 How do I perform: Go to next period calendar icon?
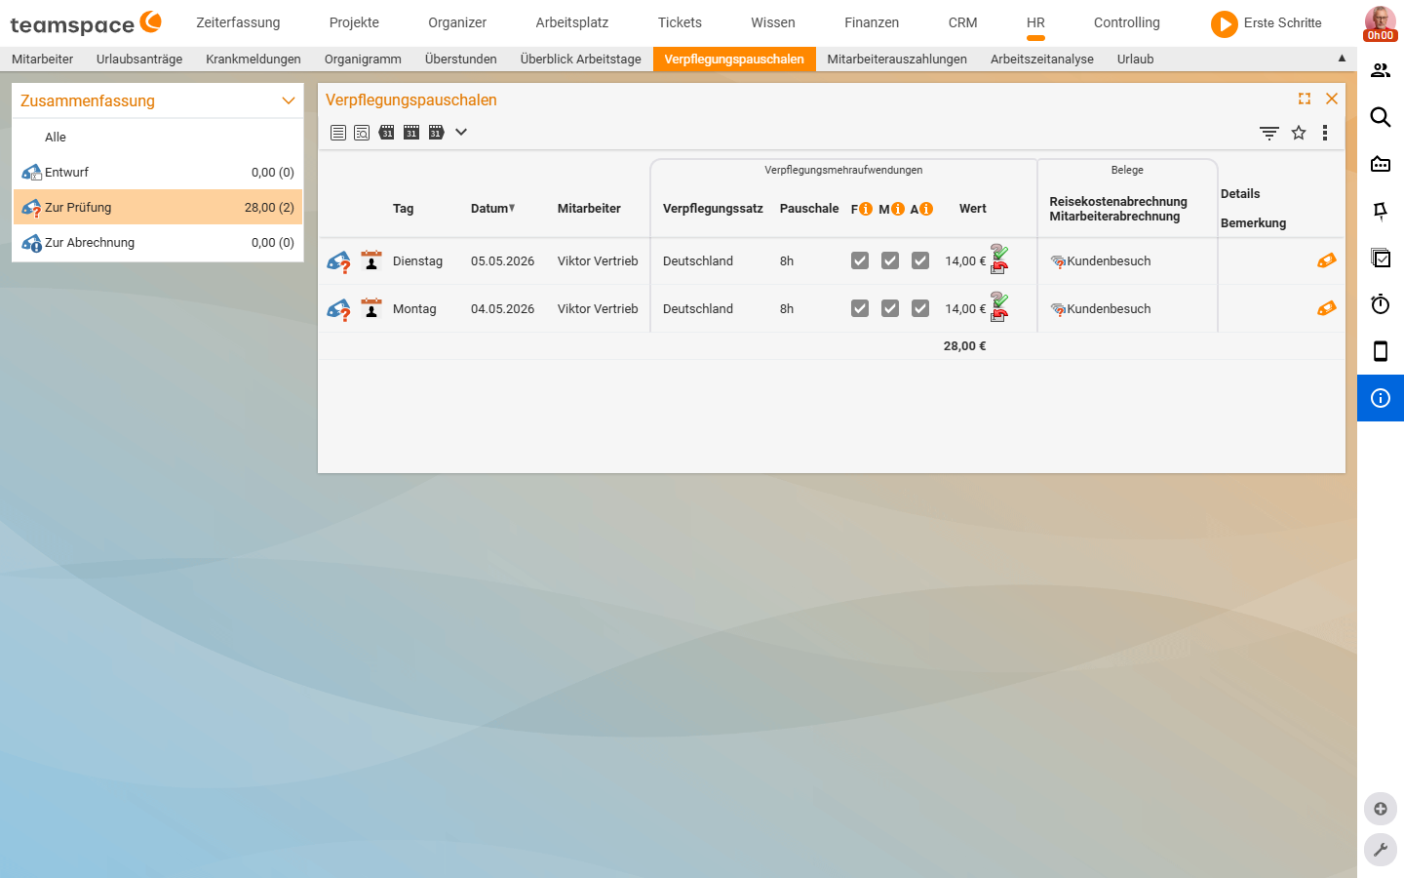436,133
